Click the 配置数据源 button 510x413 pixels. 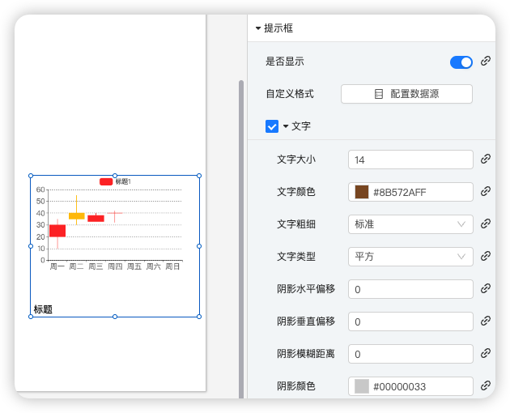click(x=406, y=94)
